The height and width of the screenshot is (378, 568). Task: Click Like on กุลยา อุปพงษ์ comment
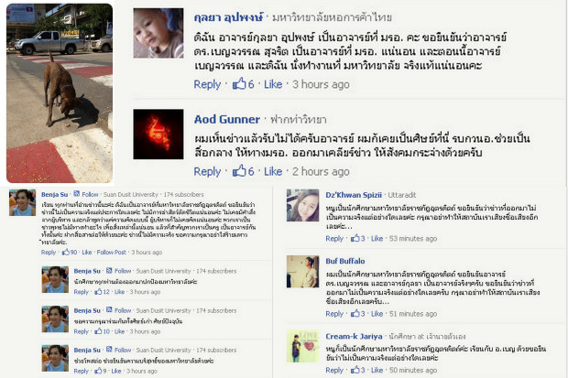(273, 84)
